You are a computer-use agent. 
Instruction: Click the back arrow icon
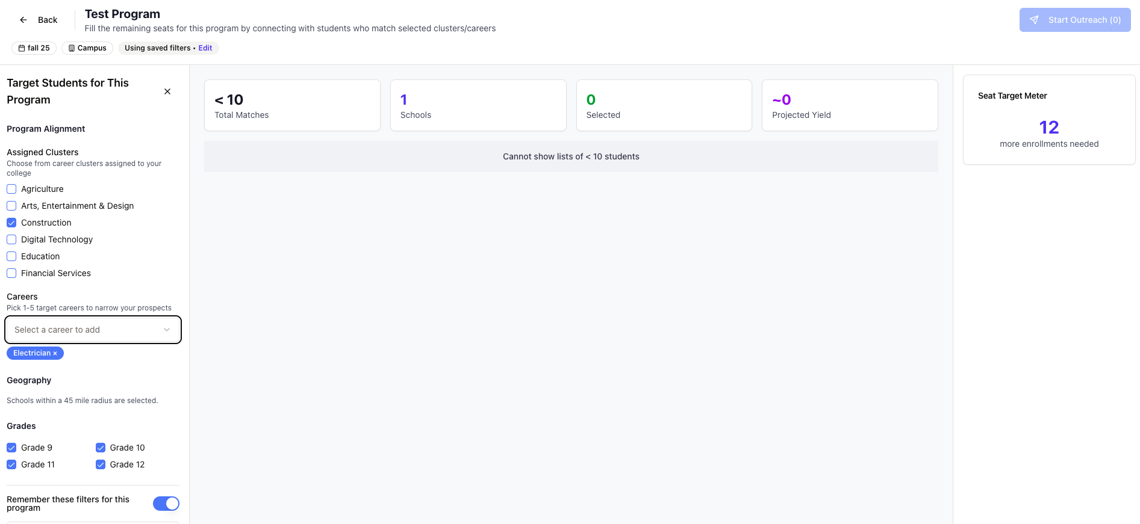tap(23, 20)
